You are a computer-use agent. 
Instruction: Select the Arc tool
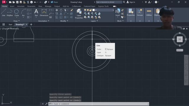pos(23,12)
